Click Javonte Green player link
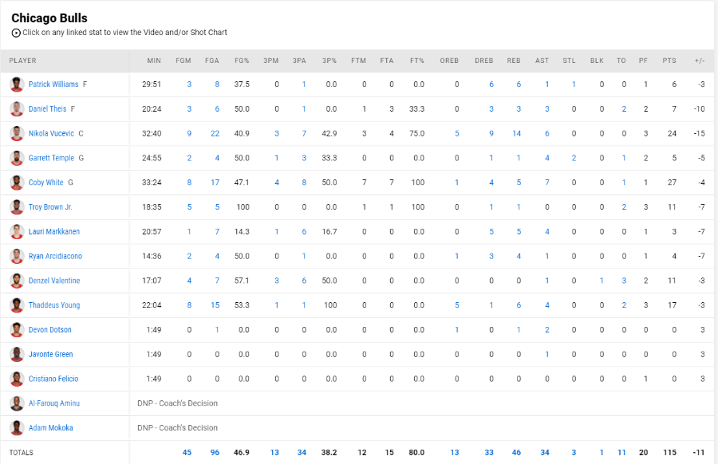Viewport: 718px width, 464px height. (50, 354)
